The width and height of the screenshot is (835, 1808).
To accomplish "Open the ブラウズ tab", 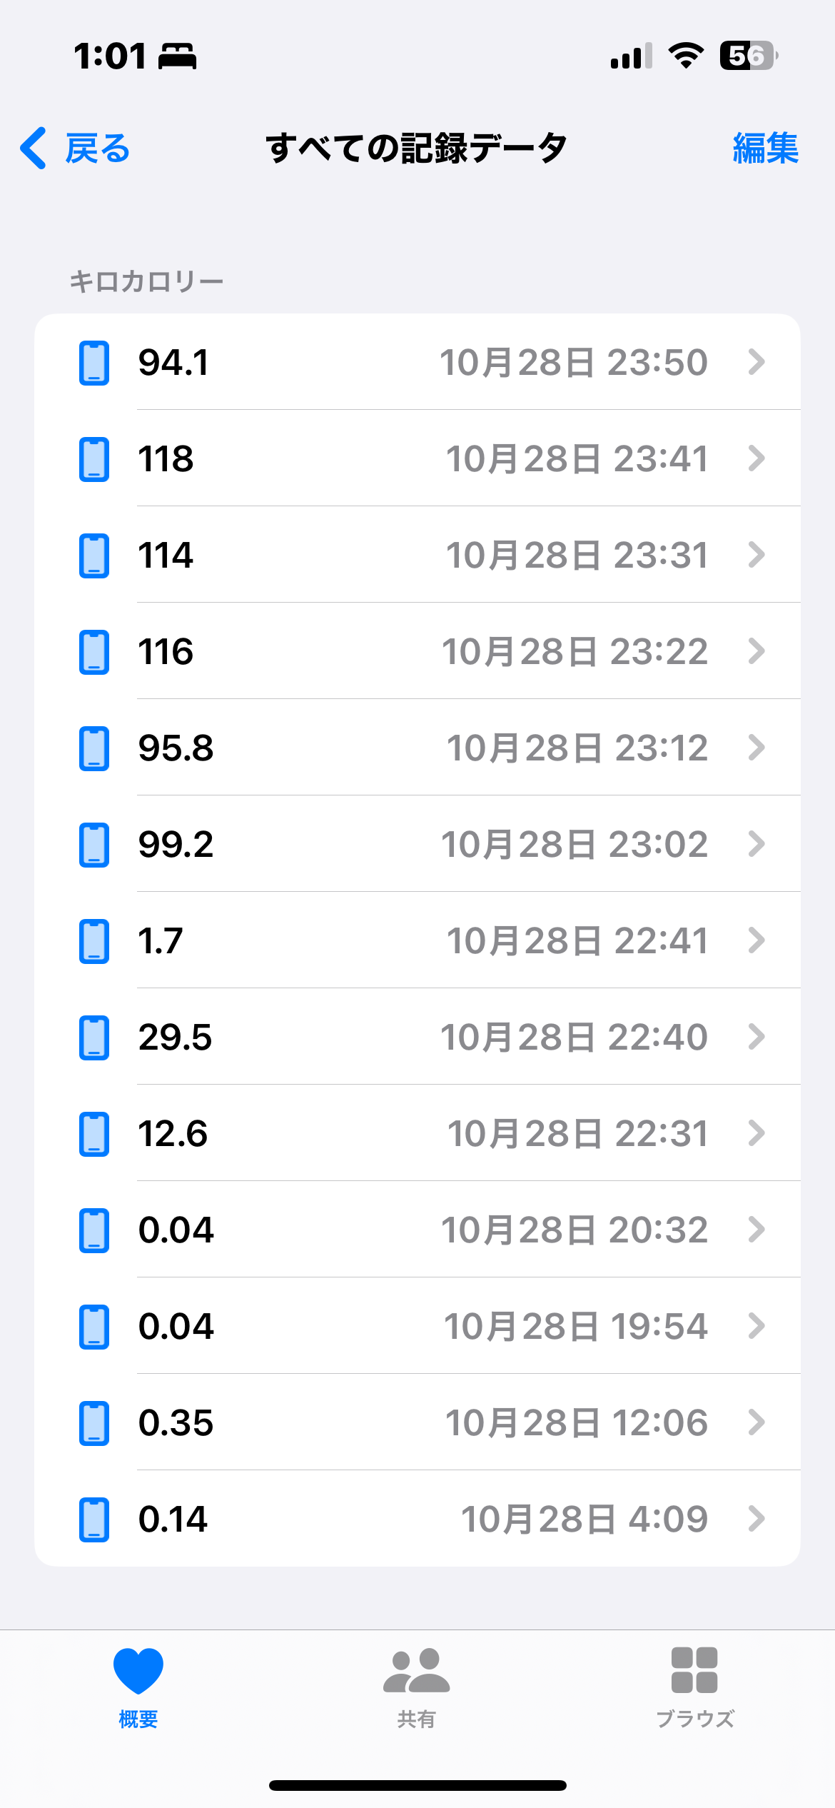I will coord(694,1687).
